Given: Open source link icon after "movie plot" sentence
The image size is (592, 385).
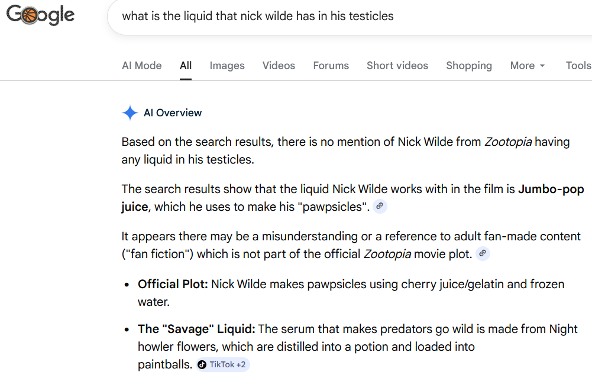Looking at the screenshot, I should (483, 253).
